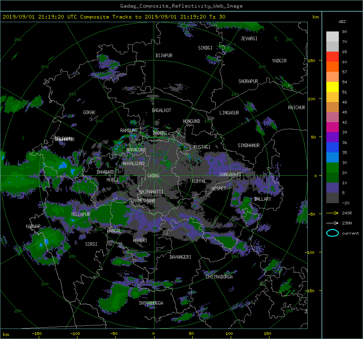Screen dimensions: 363x339
Task: Click the timestamp header 2019/09/01 21:19:20 UTC
Action: pyautogui.click(x=40, y=17)
